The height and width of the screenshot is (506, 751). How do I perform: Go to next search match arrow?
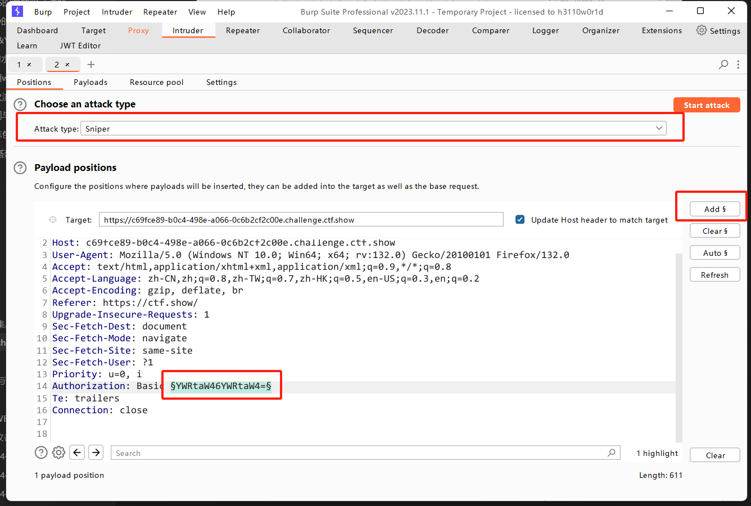click(96, 453)
